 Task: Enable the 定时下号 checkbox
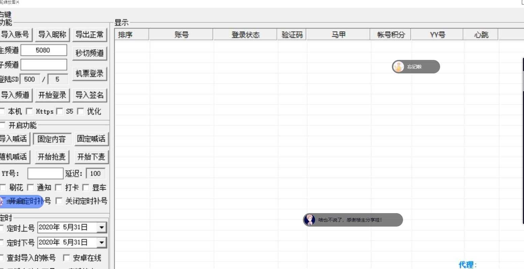coord(2,243)
